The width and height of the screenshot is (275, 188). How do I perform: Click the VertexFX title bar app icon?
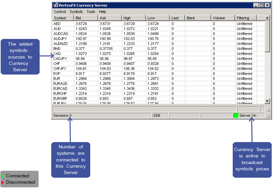[56, 5]
